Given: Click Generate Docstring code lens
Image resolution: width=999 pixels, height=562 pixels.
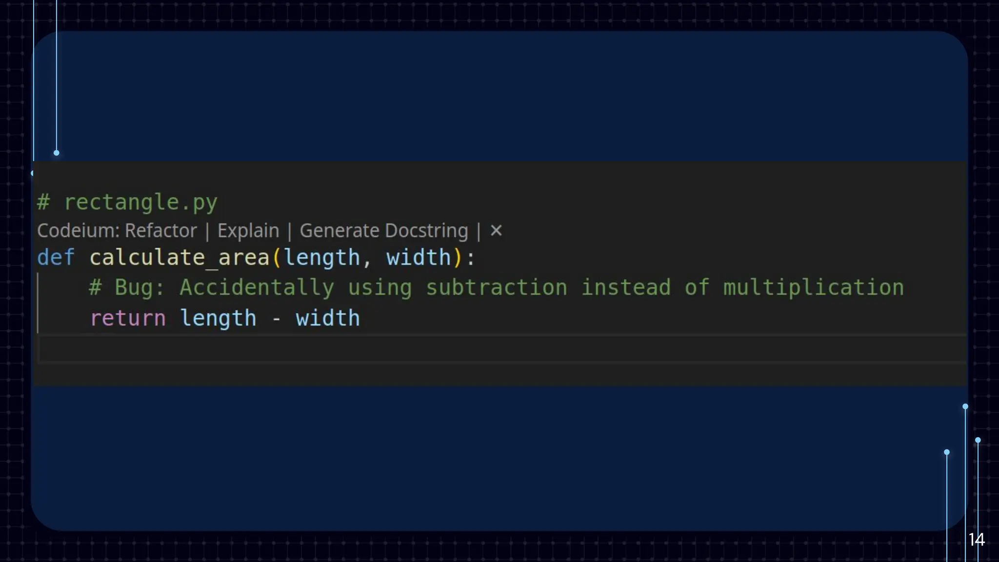Looking at the screenshot, I should click(383, 231).
